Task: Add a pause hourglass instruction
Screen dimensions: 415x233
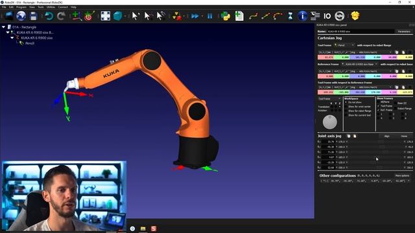Action: coord(290,16)
